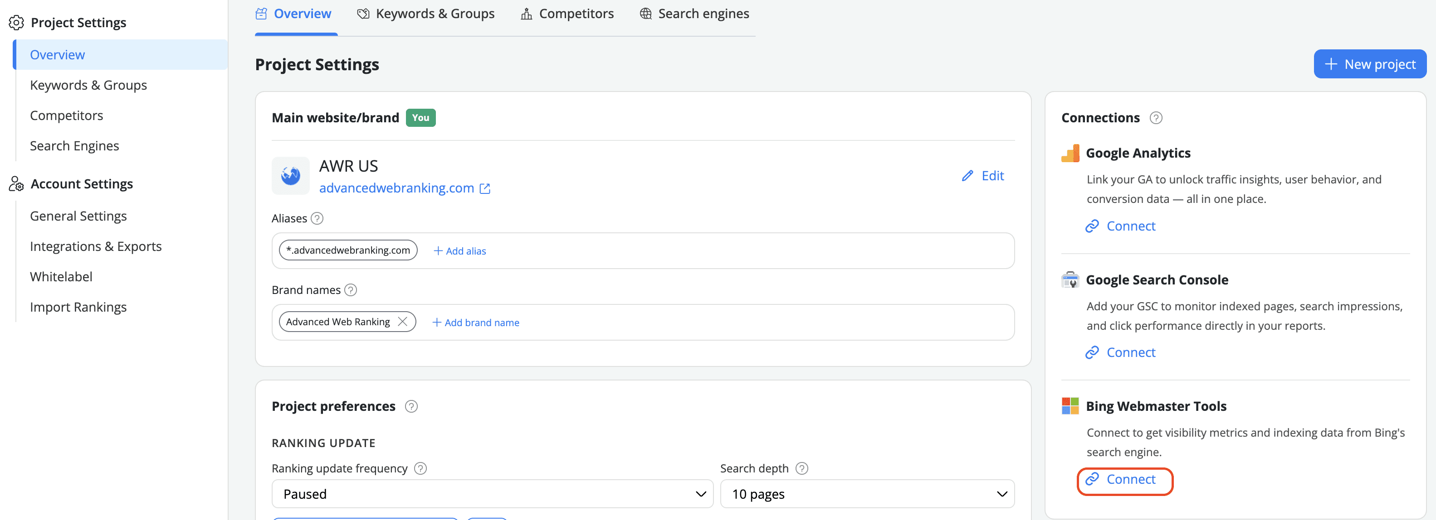Open Project preferences help icon
Viewport: 1436px width, 520px height.
(411, 406)
